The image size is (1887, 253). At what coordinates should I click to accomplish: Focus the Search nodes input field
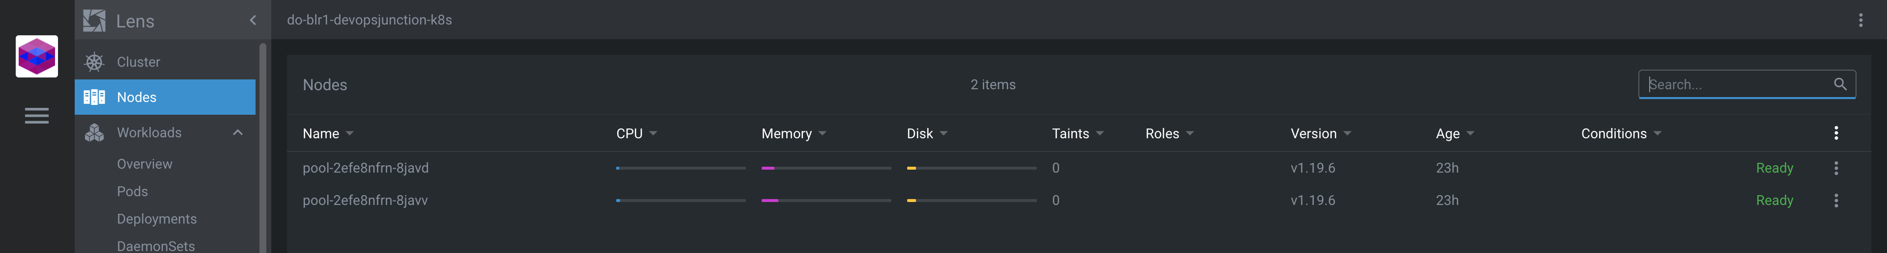pyautogui.click(x=1736, y=84)
